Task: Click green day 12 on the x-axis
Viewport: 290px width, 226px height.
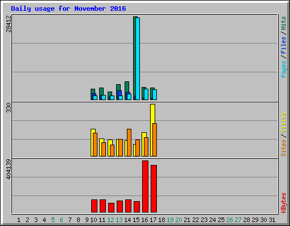Action: (x=110, y=220)
